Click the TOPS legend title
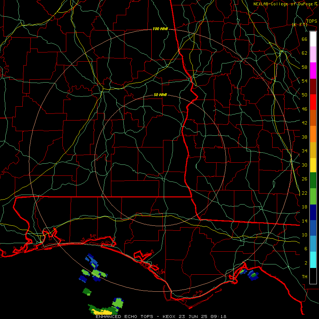This screenshot has width=319, height=319. (x=312, y=21)
